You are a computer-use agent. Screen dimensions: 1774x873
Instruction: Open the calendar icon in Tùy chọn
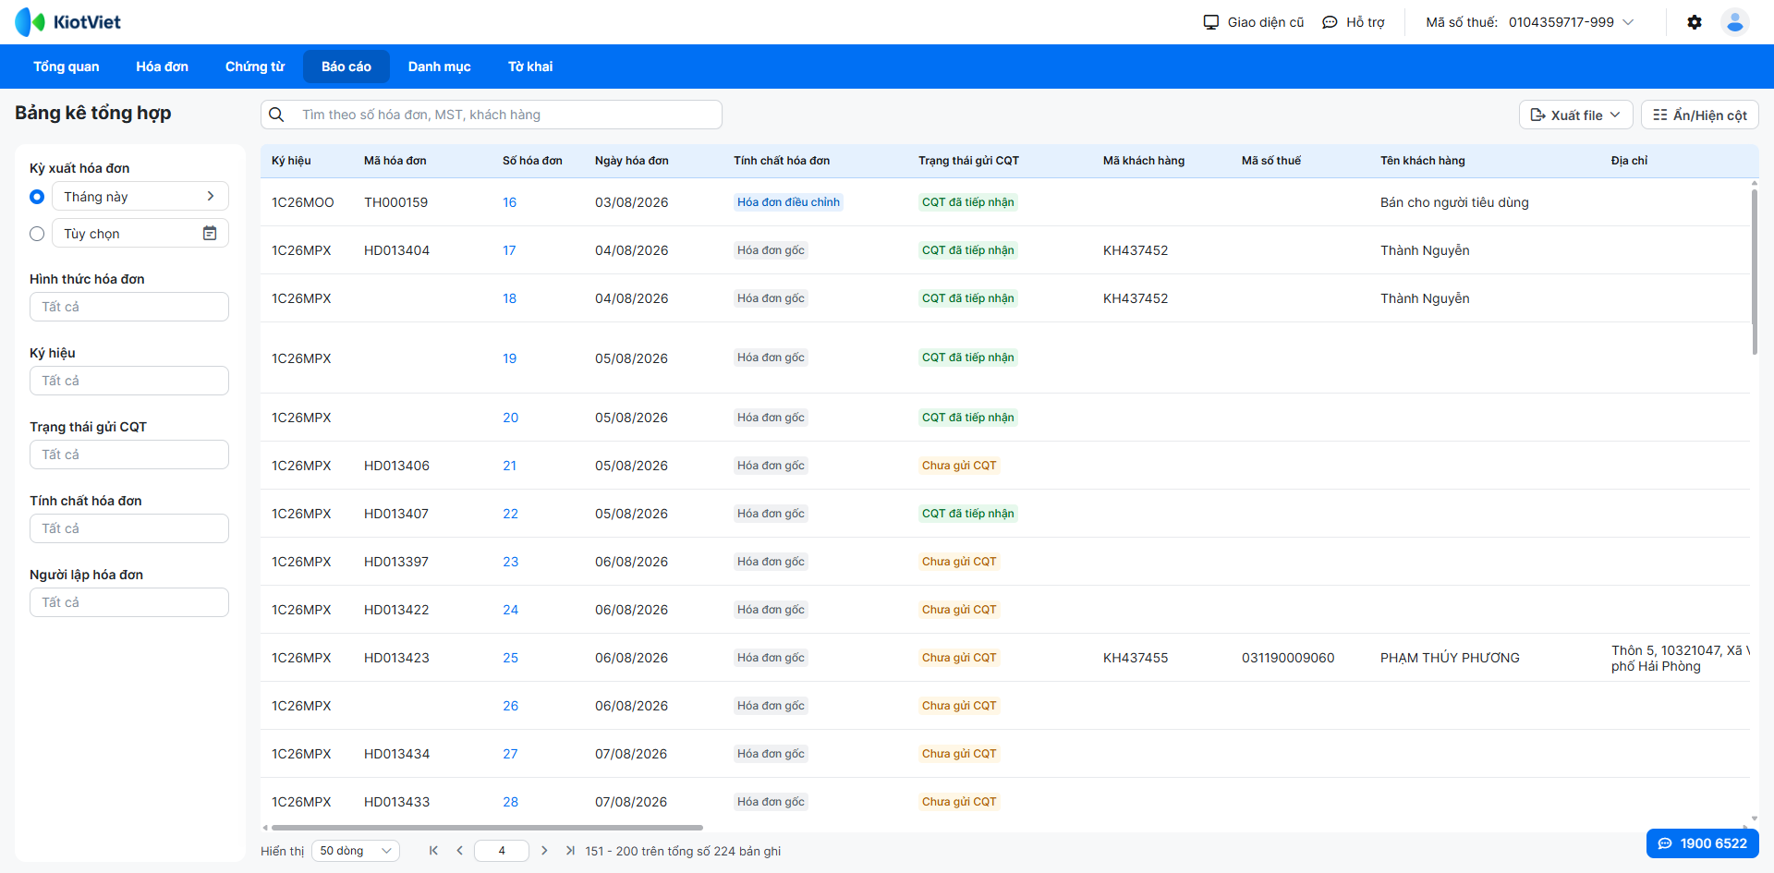[210, 234]
